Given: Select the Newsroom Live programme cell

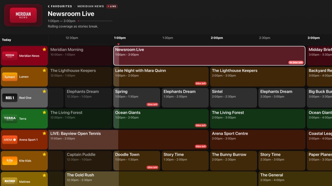Looking at the screenshot, I should (x=209, y=56).
